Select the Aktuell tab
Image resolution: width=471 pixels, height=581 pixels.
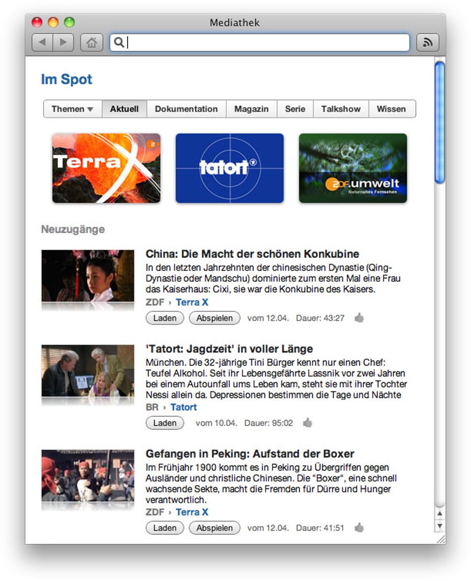click(124, 109)
